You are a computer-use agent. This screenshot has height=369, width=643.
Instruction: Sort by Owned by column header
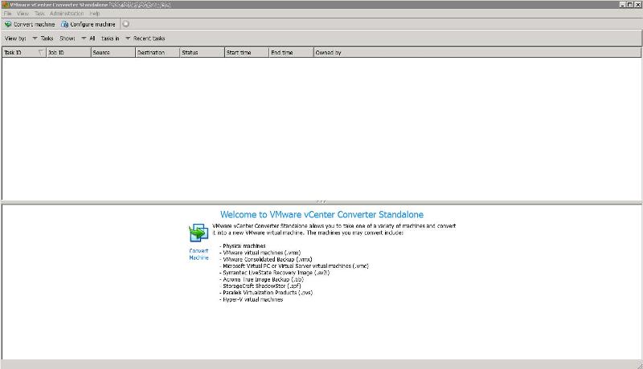[x=477, y=52]
